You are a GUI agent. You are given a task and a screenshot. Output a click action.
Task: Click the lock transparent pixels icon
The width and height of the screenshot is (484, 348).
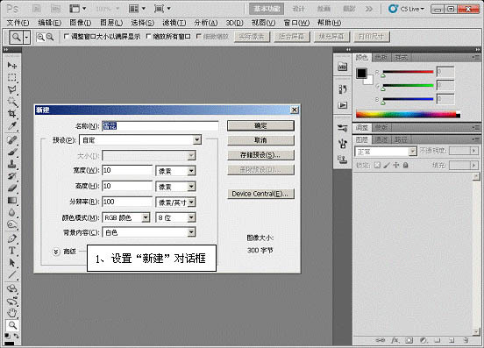coord(377,166)
